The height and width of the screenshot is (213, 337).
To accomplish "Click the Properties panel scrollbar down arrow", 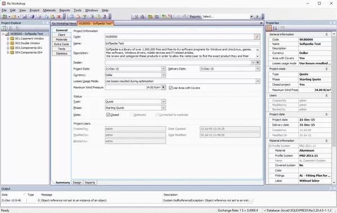I will click(334, 183).
